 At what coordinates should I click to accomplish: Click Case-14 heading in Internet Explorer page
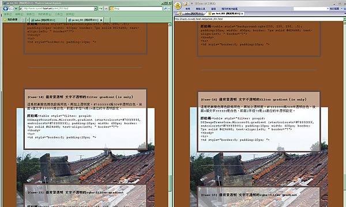pos(80,97)
